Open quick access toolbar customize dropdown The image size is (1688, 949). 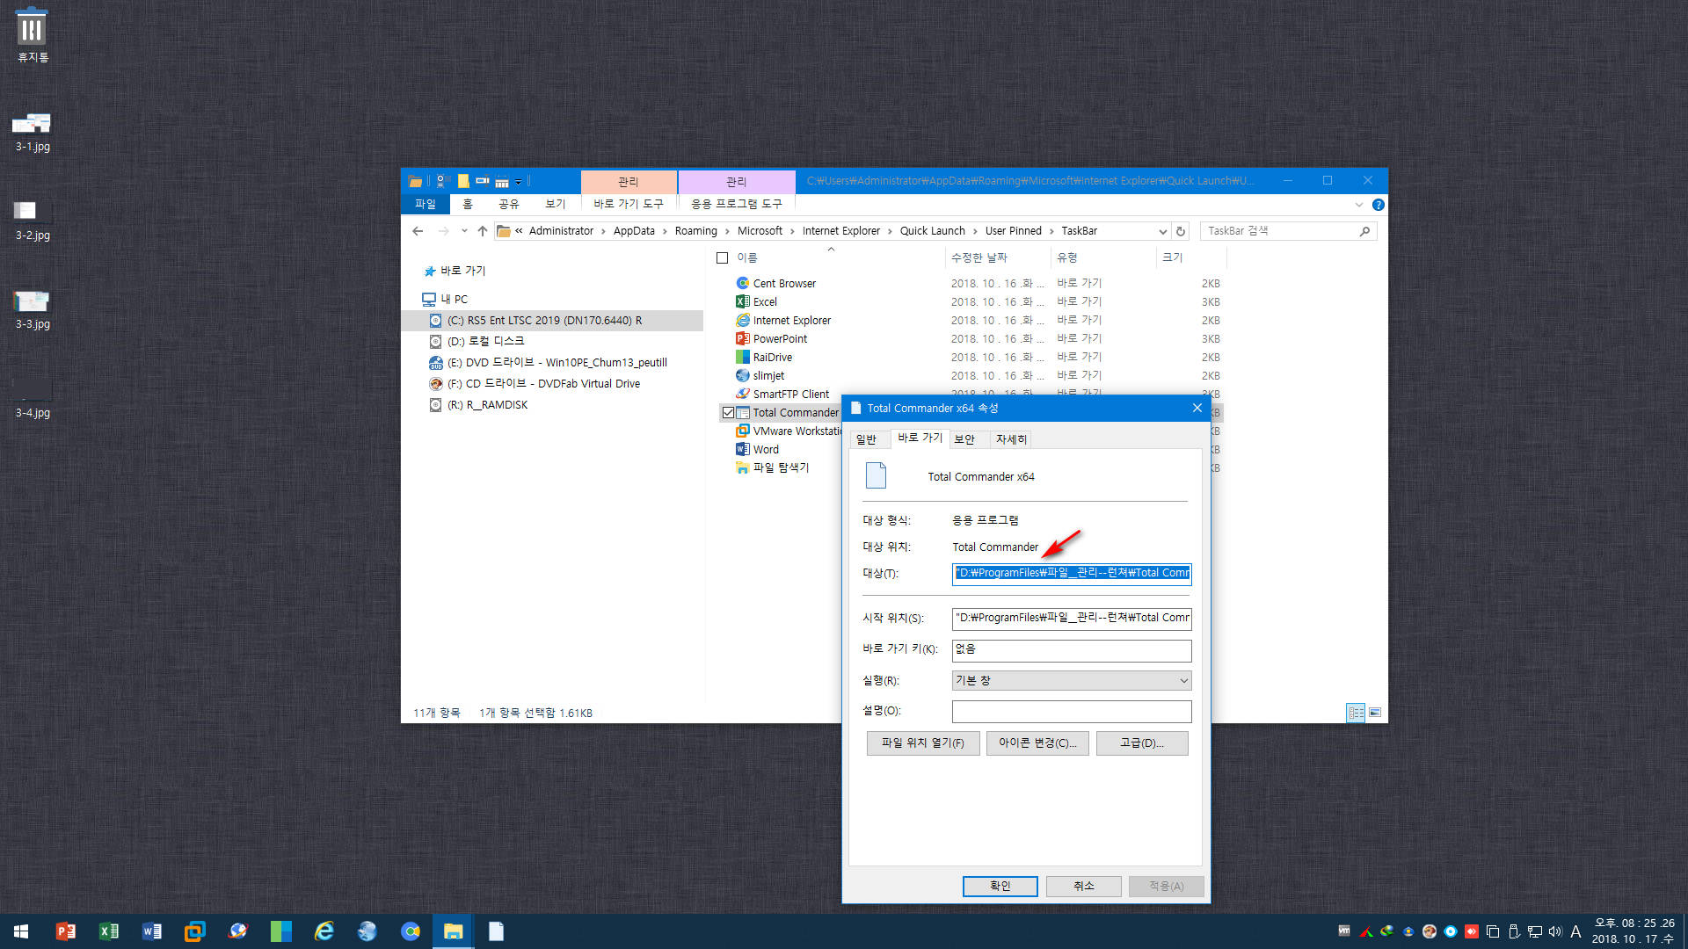coord(518,182)
